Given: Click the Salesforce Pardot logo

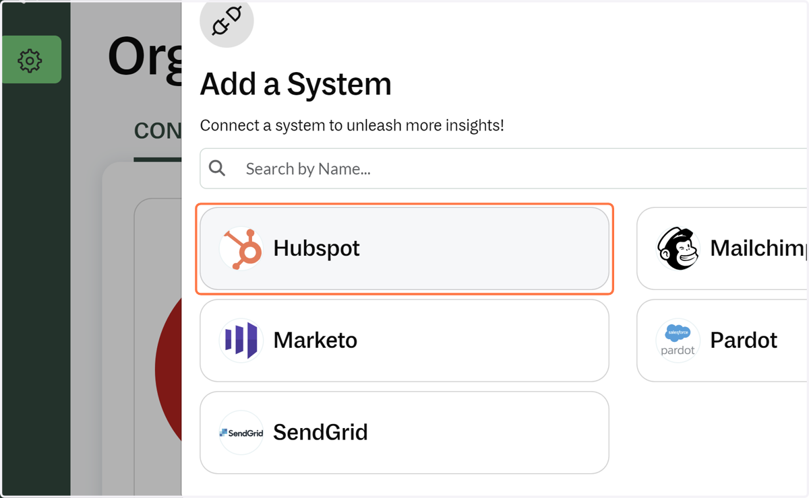Looking at the screenshot, I should click(x=678, y=341).
